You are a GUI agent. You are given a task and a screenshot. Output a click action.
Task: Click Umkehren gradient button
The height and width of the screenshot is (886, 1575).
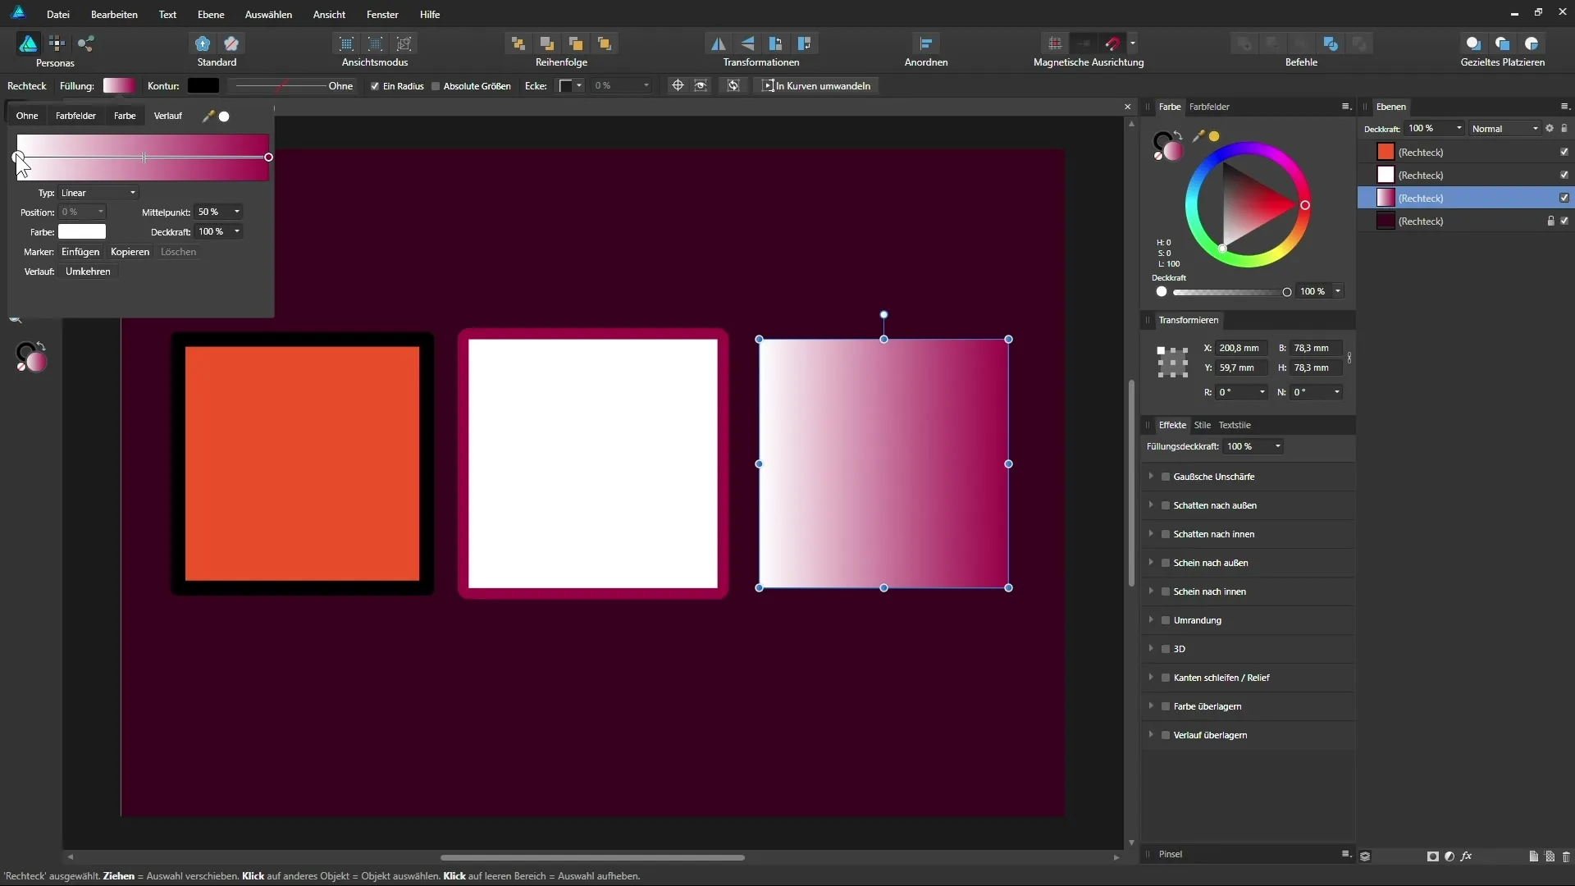click(x=88, y=272)
